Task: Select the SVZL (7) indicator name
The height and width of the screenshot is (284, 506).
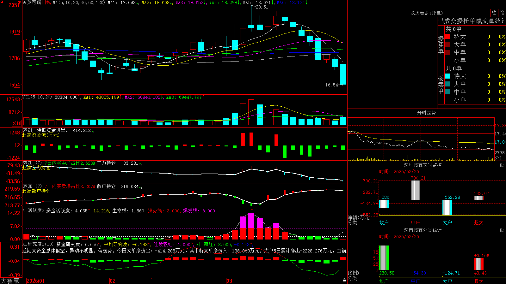Action: [x=32, y=163]
